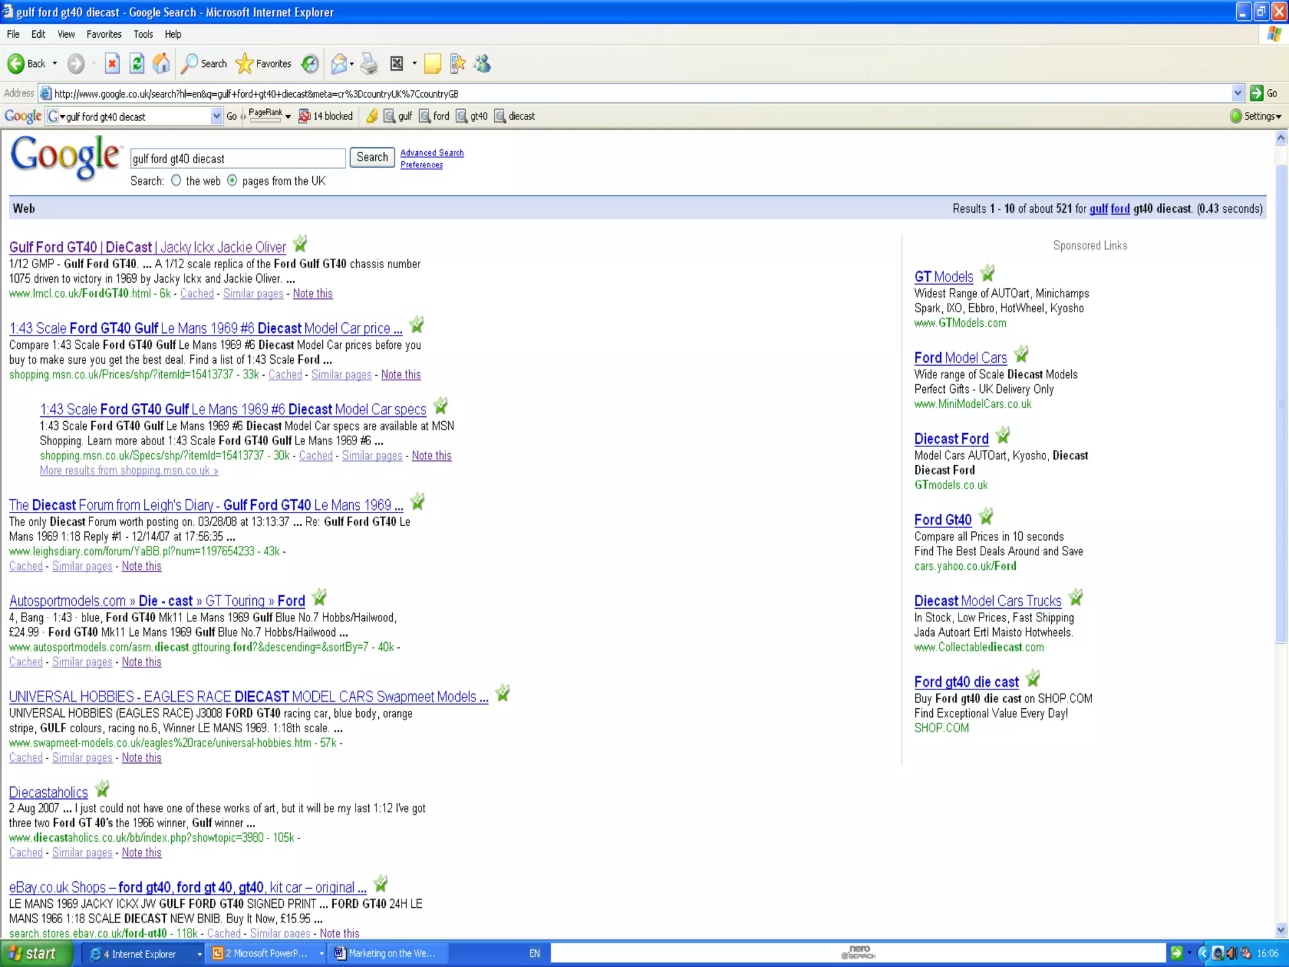The width and height of the screenshot is (1289, 967).
Task: Open the 'Diecast Model Cars Trucks' sponsored link
Action: [988, 601]
